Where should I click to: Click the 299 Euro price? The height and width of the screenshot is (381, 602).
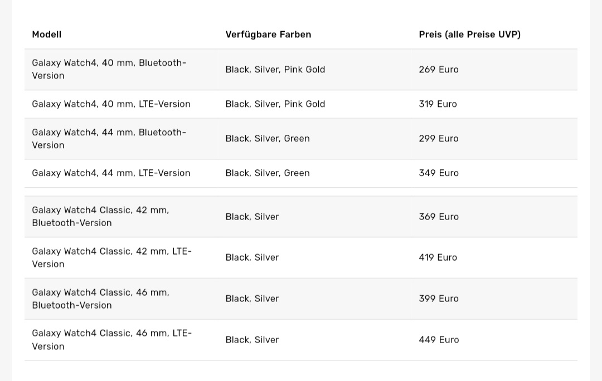439,139
